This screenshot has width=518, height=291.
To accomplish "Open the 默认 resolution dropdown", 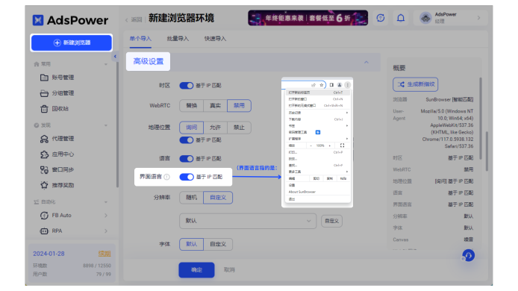I will pyautogui.click(x=248, y=221).
